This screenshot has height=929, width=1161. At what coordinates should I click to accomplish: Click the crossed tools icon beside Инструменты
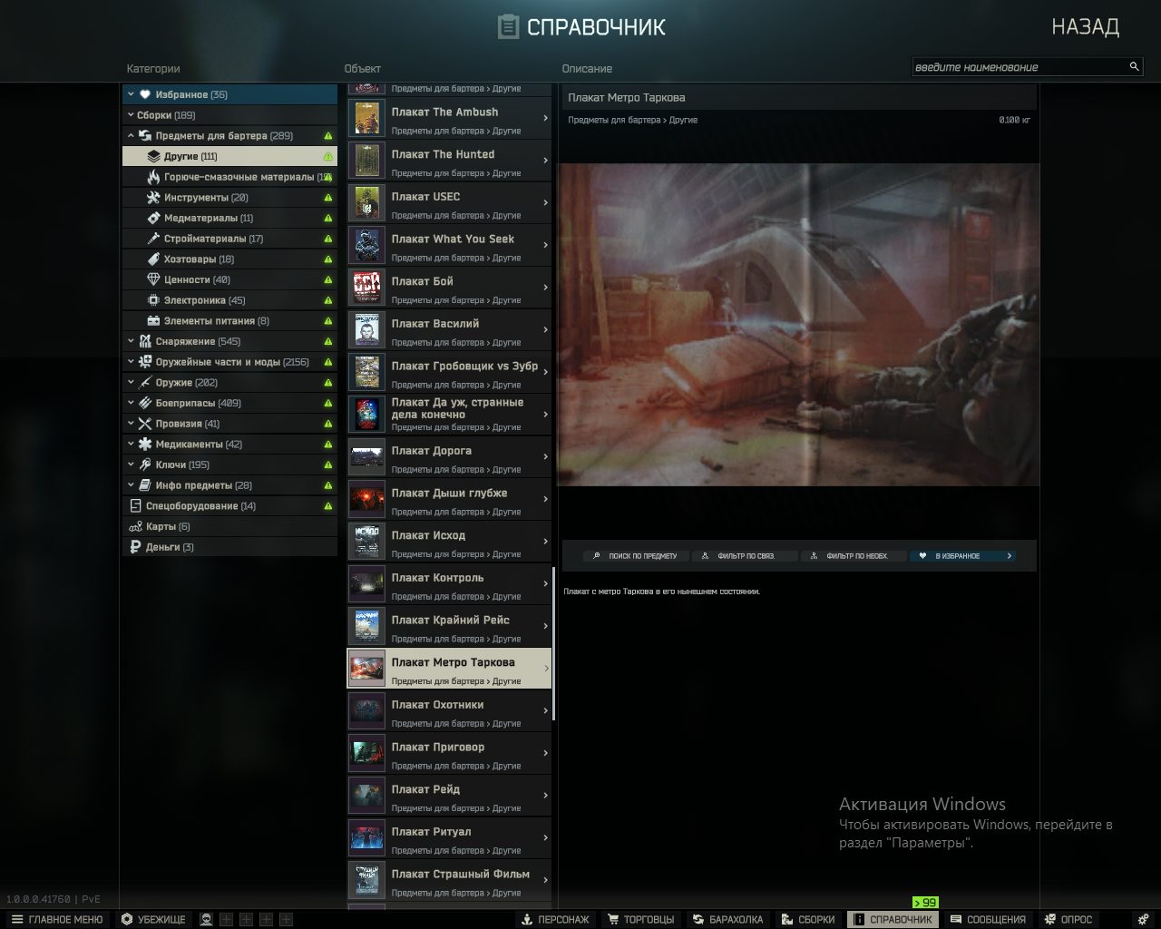153,198
